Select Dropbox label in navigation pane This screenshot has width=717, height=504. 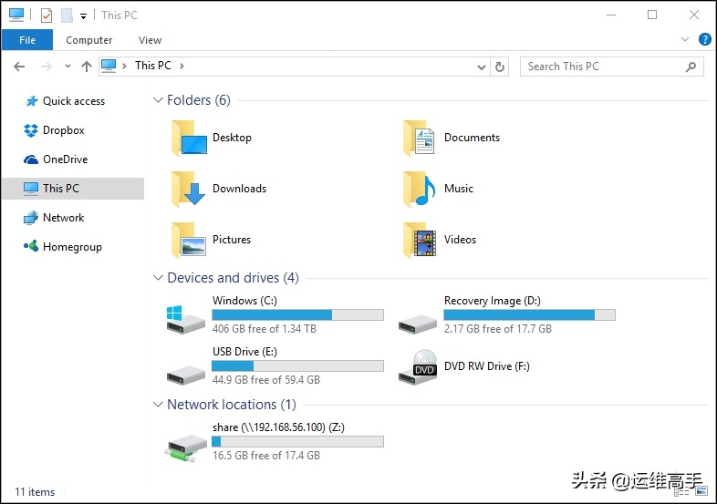[64, 130]
